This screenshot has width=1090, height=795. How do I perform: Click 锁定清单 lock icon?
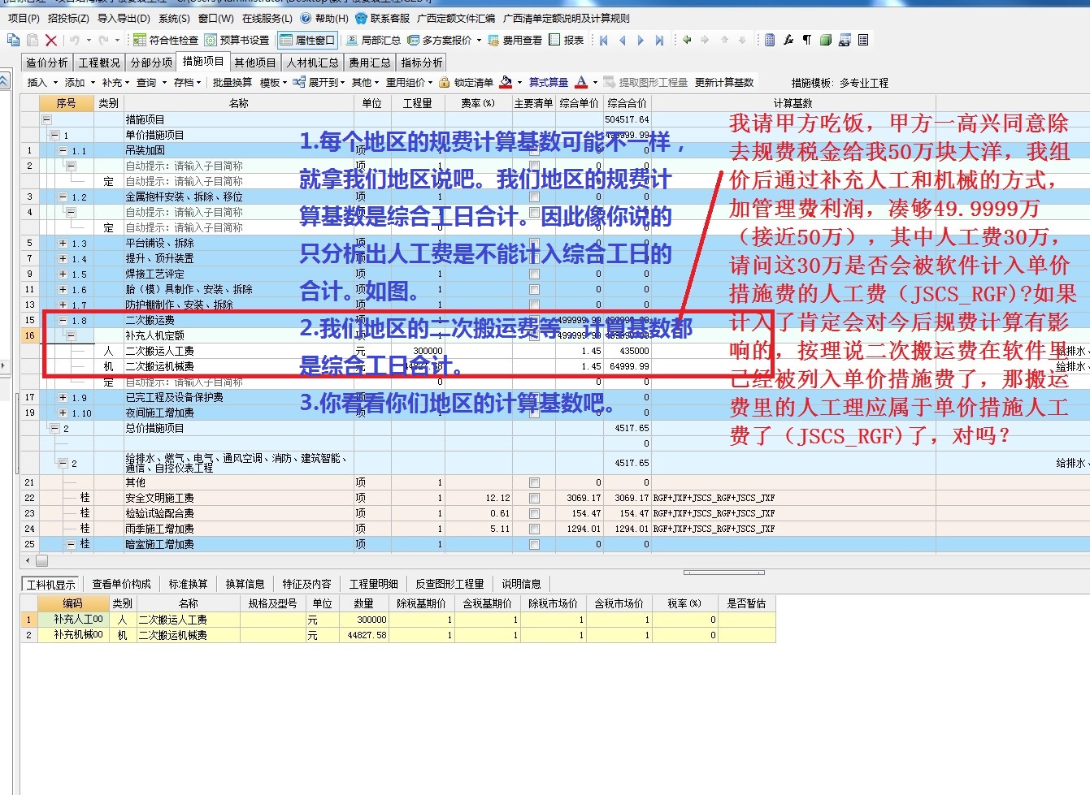444,83
